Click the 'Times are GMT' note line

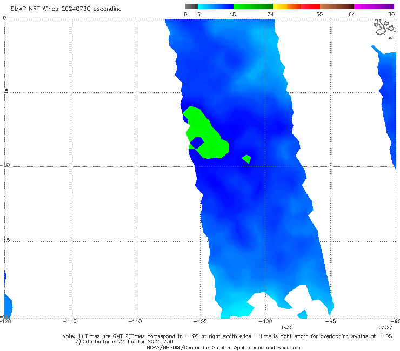point(227,336)
